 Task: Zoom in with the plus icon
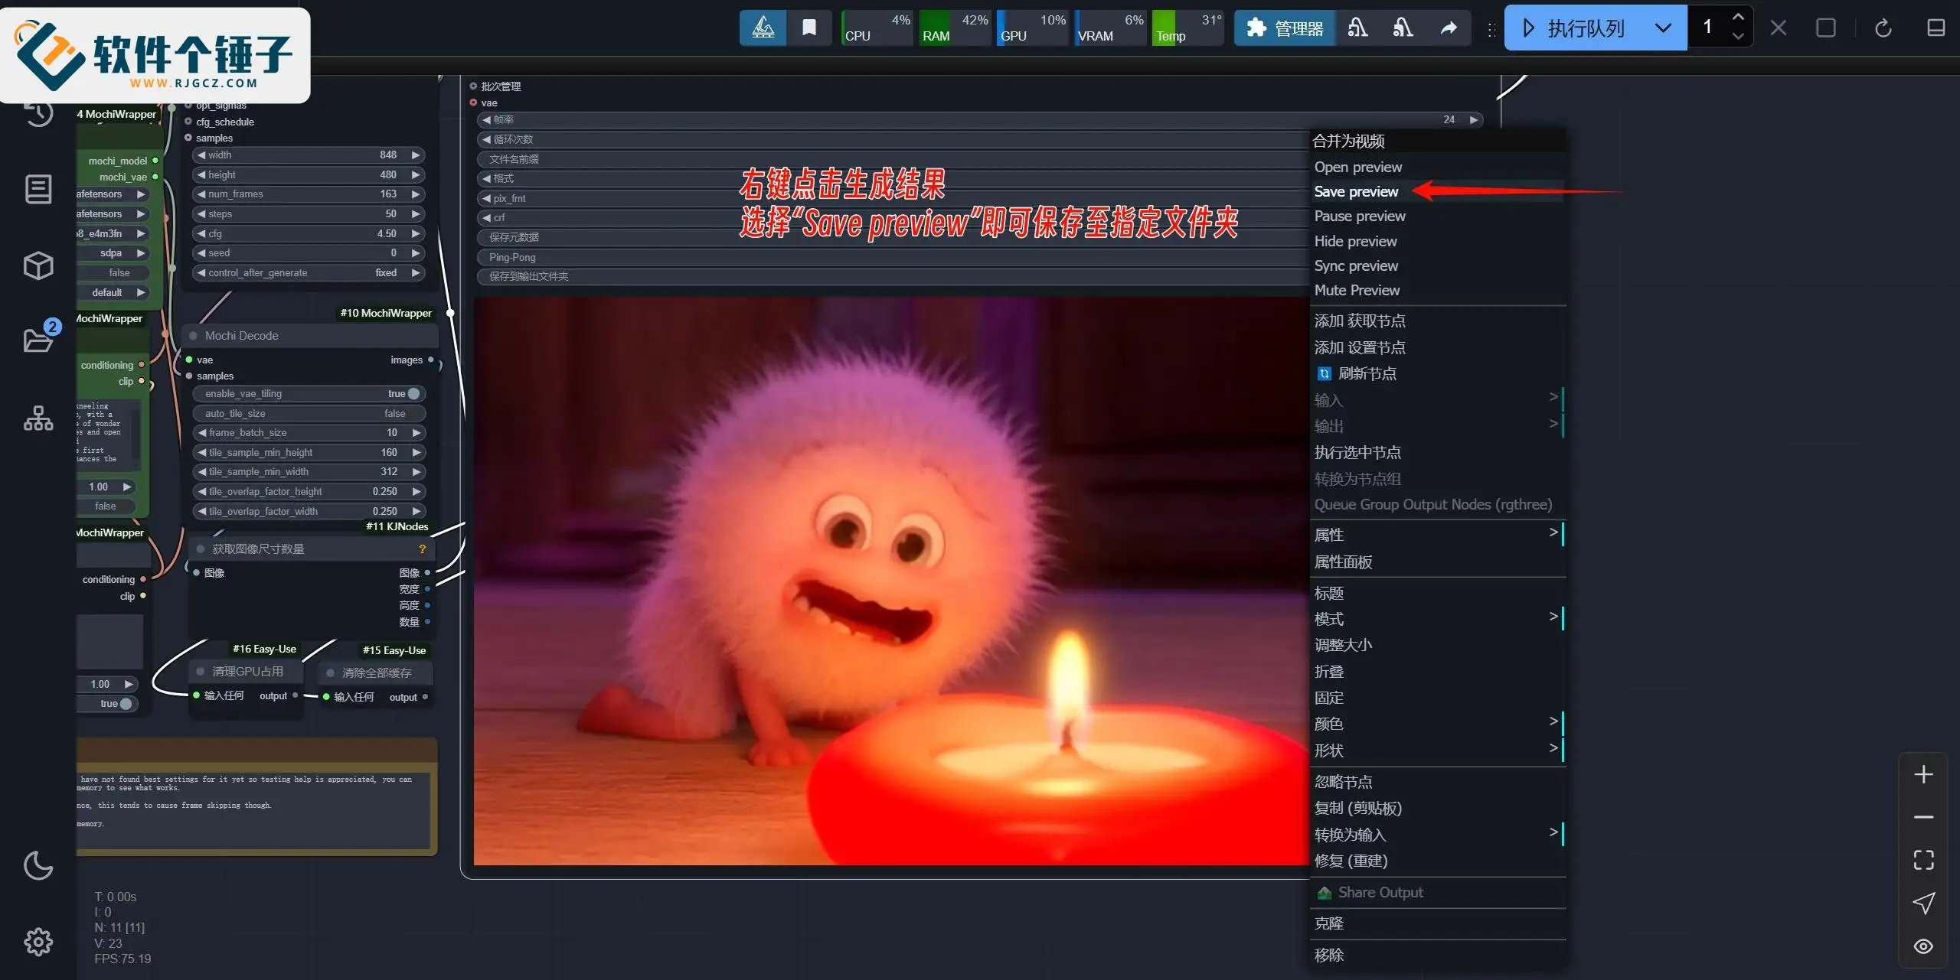[1923, 774]
